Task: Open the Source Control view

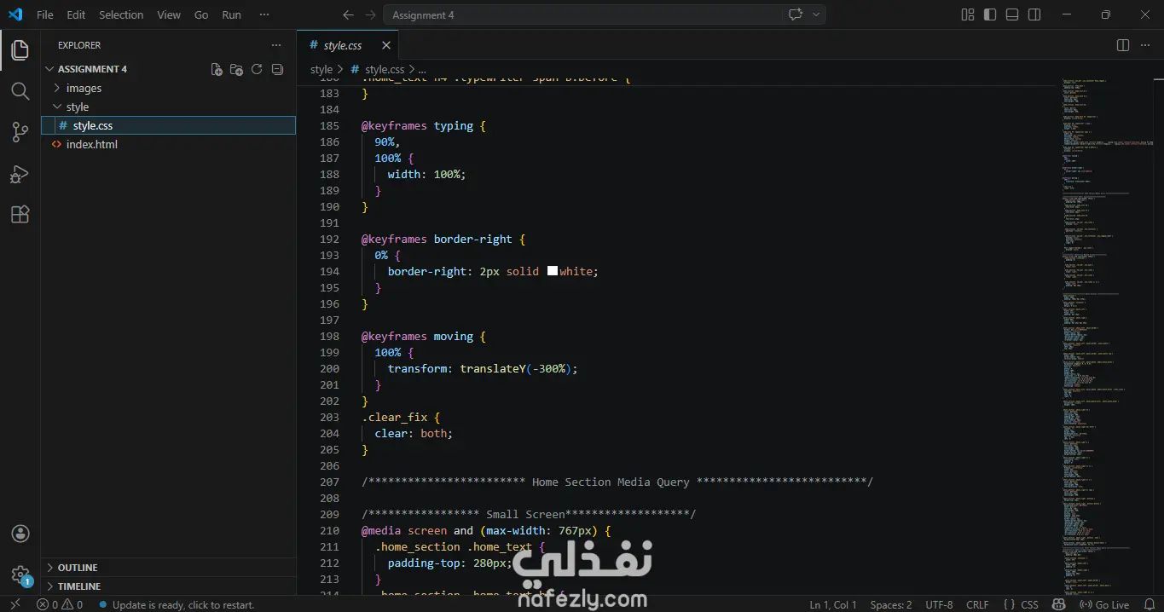Action: [20, 132]
